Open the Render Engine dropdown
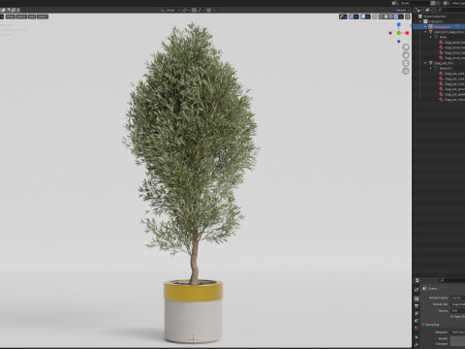465x349 pixels. [x=458, y=298]
